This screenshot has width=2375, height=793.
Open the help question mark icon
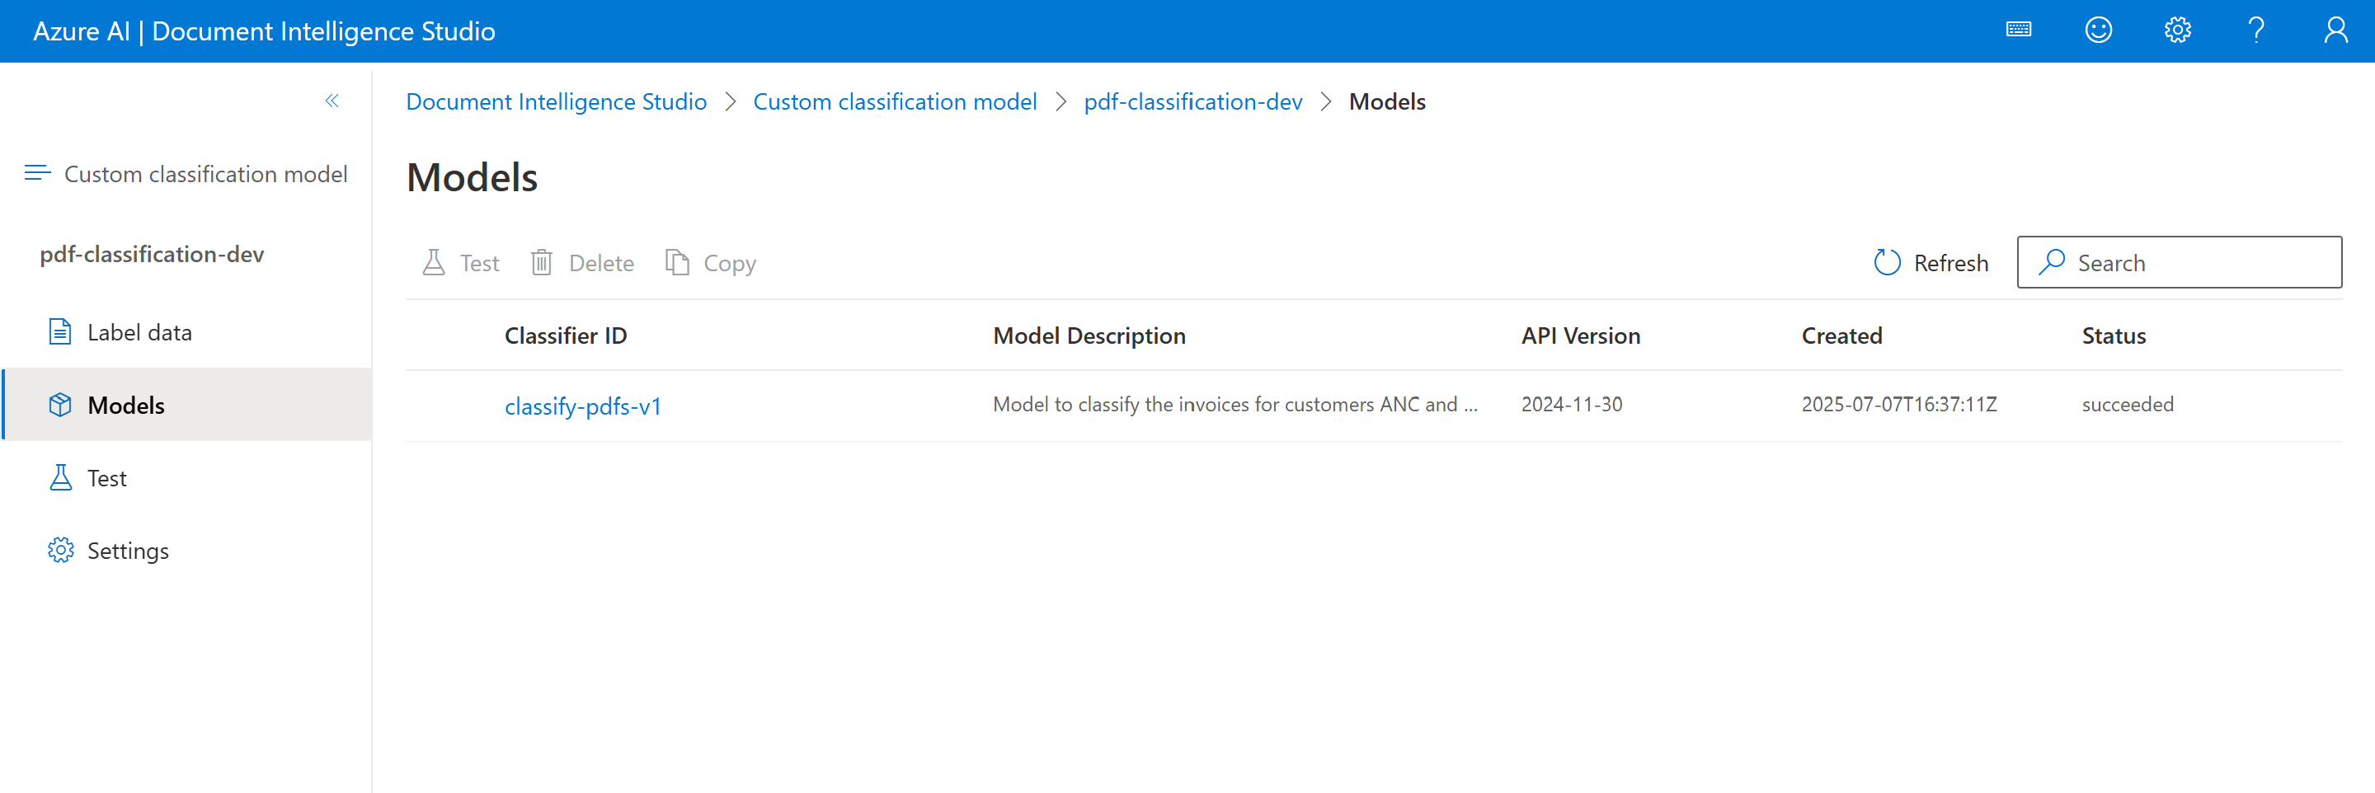[2257, 30]
